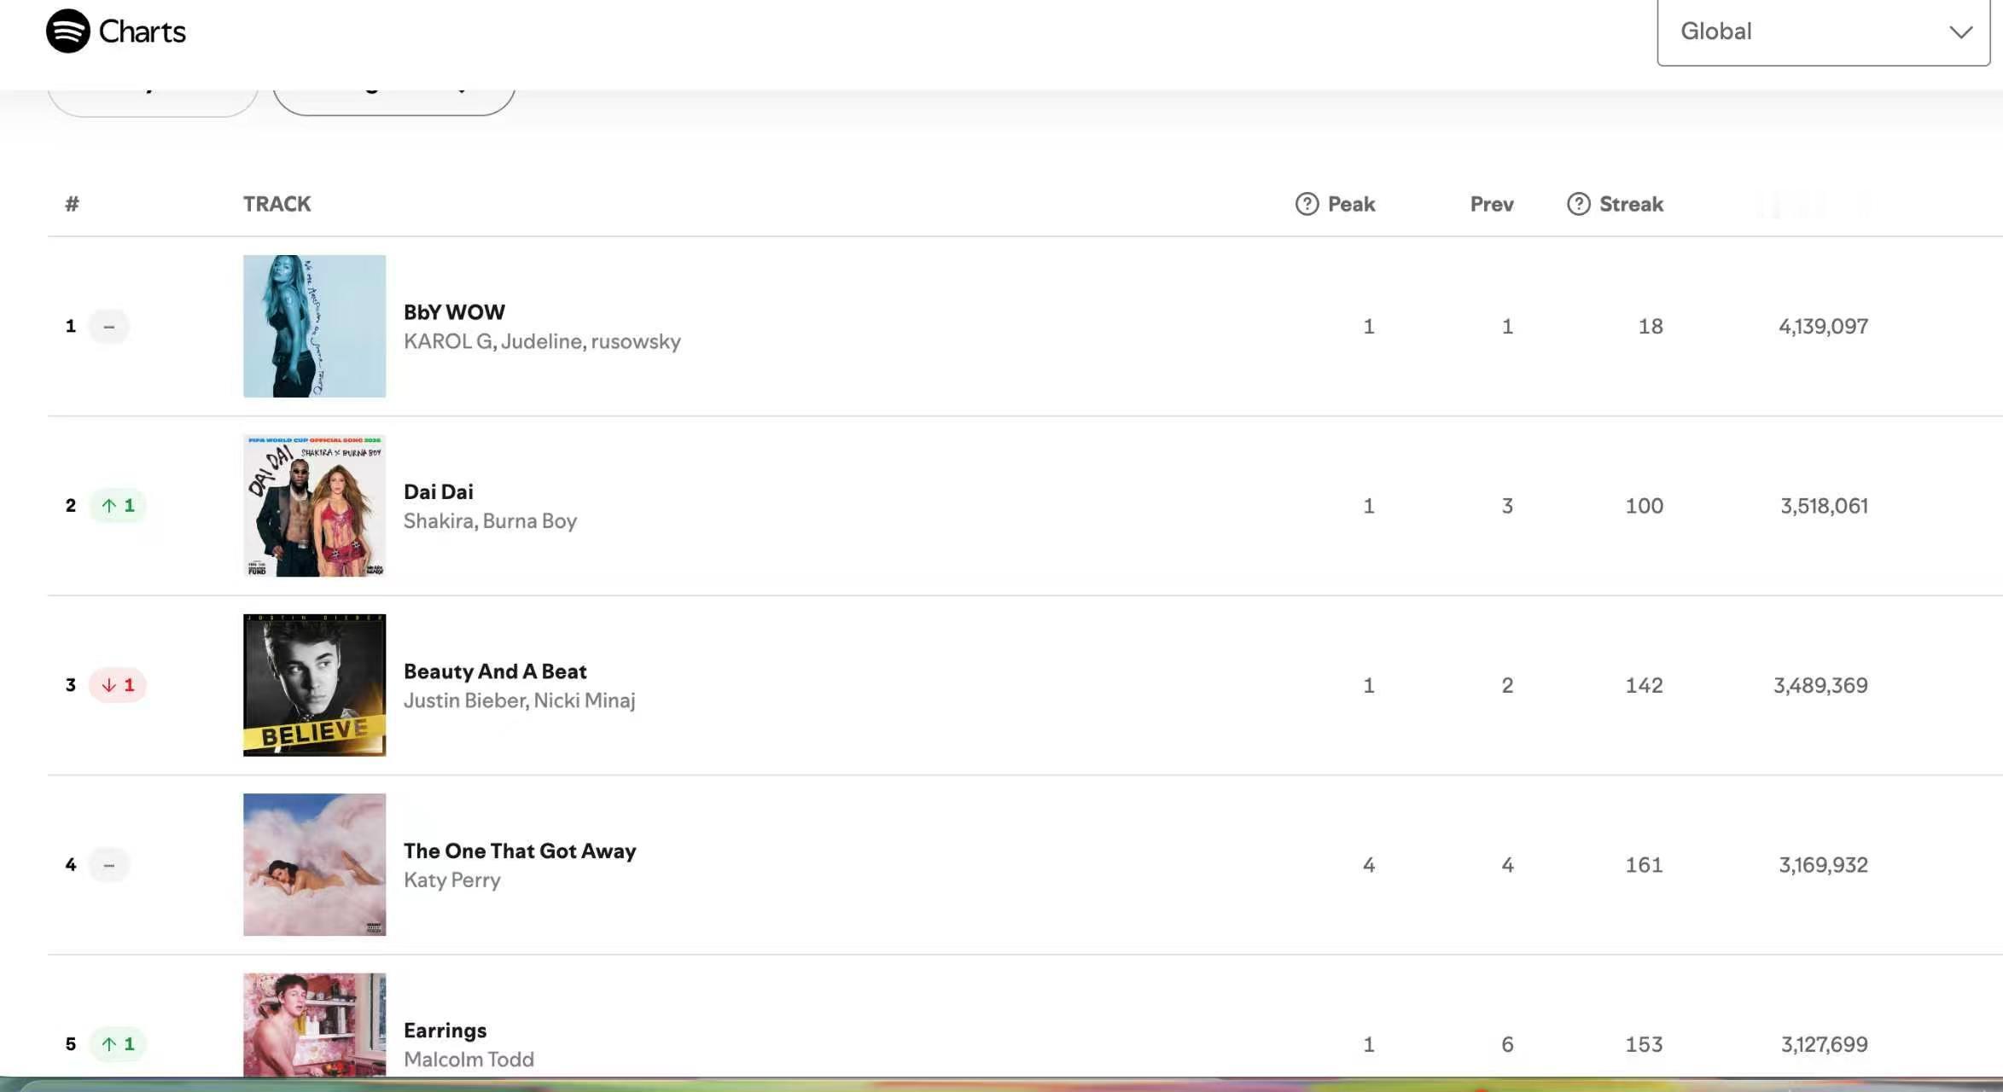Open the Charts home link

(116, 32)
